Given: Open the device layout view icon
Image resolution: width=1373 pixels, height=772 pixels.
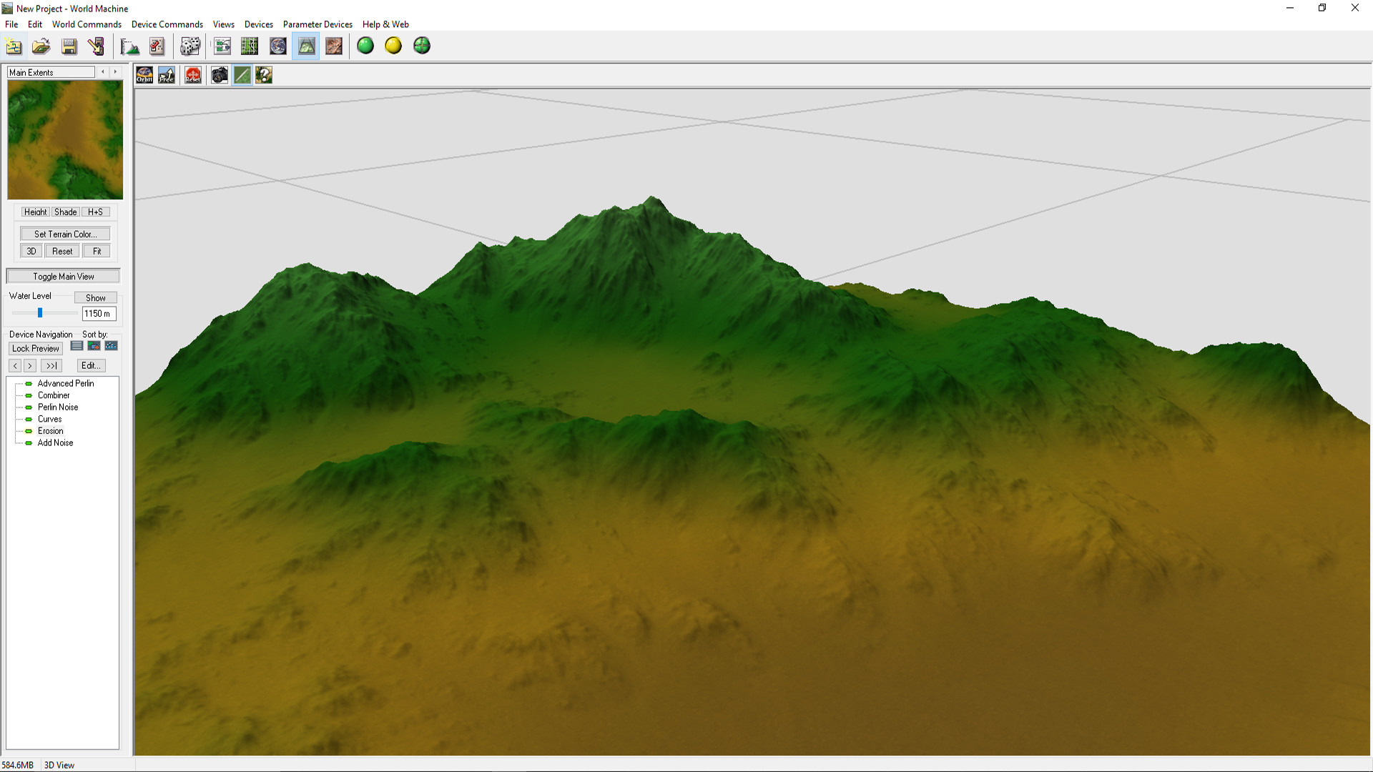Looking at the screenshot, I should [x=222, y=46].
